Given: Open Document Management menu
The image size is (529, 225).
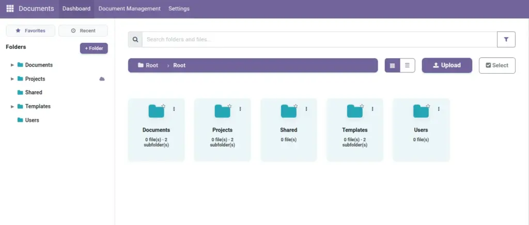Looking at the screenshot, I should point(129,9).
